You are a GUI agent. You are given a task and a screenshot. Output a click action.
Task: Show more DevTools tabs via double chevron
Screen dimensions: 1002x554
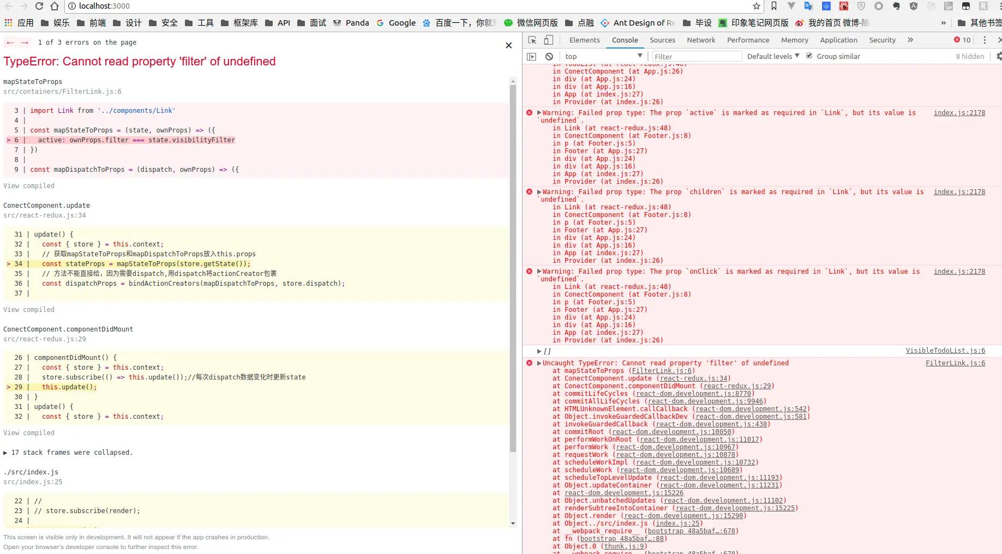(x=910, y=40)
